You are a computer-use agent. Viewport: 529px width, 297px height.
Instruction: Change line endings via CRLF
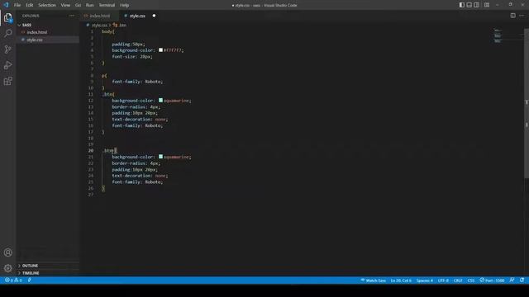[458, 280]
